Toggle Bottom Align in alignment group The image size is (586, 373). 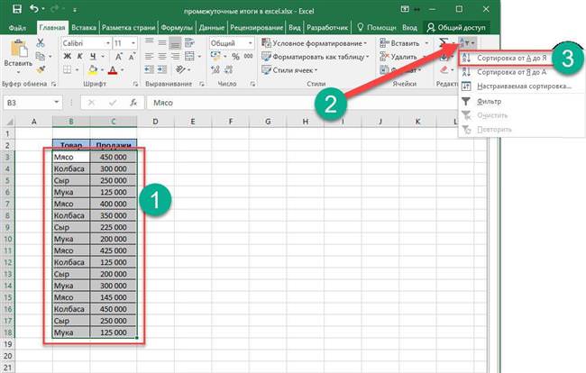[175, 42]
